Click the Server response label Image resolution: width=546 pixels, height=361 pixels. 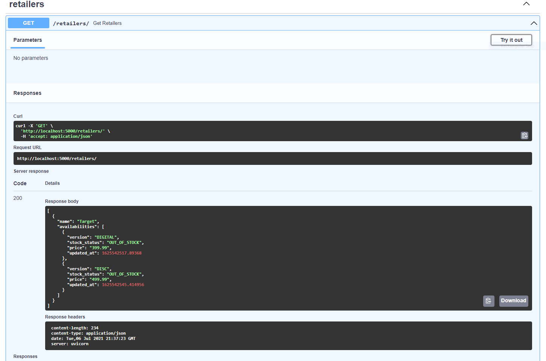point(31,171)
